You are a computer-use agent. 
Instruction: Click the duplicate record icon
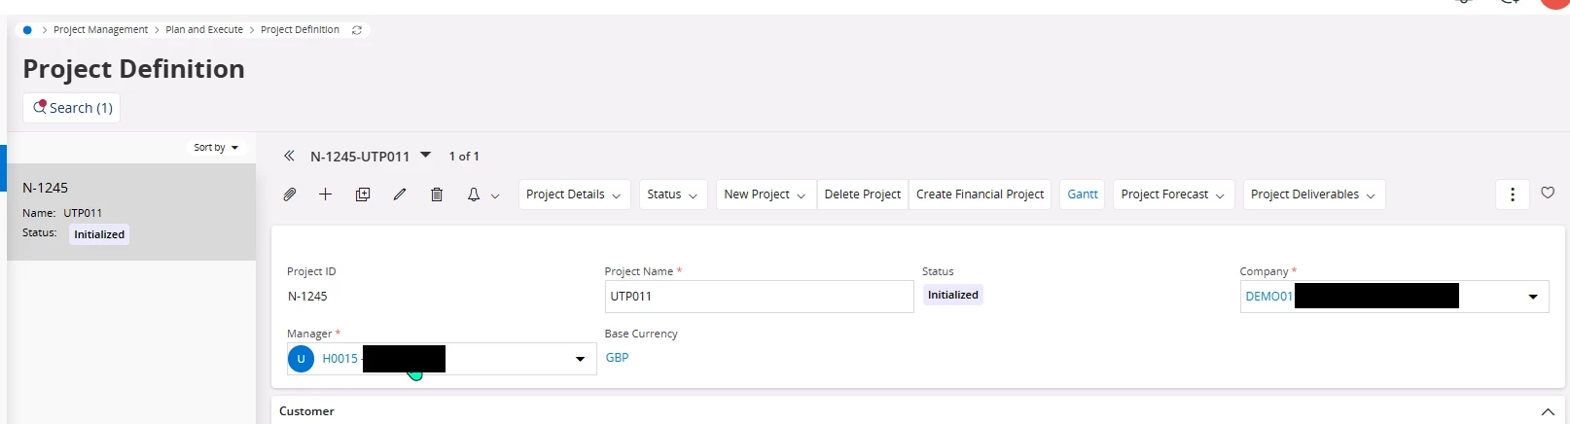tap(363, 194)
